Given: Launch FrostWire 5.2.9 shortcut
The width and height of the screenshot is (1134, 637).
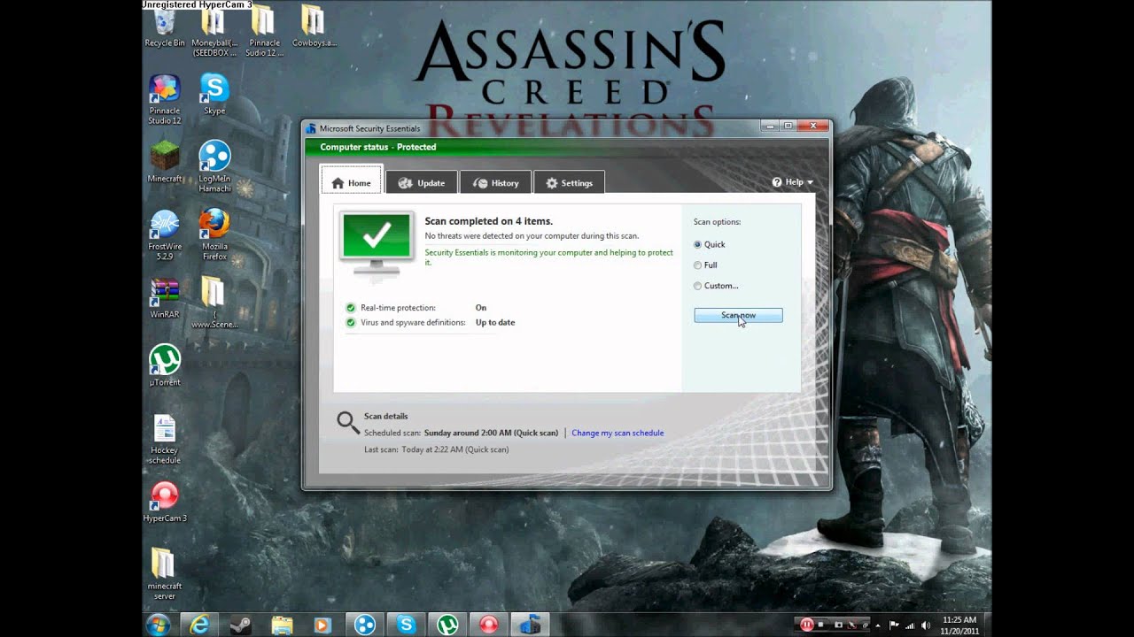Looking at the screenshot, I should (164, 234).
